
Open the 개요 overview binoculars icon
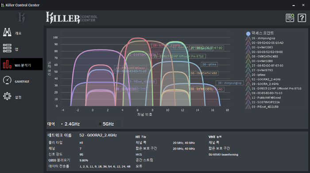coord(7,32)
